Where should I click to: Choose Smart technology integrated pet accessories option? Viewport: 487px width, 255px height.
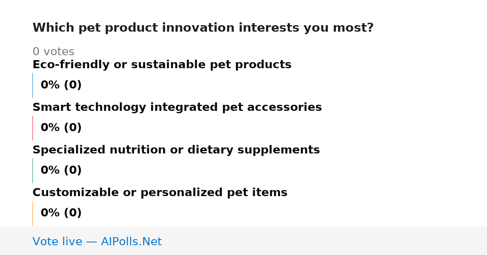pos(177,108)
